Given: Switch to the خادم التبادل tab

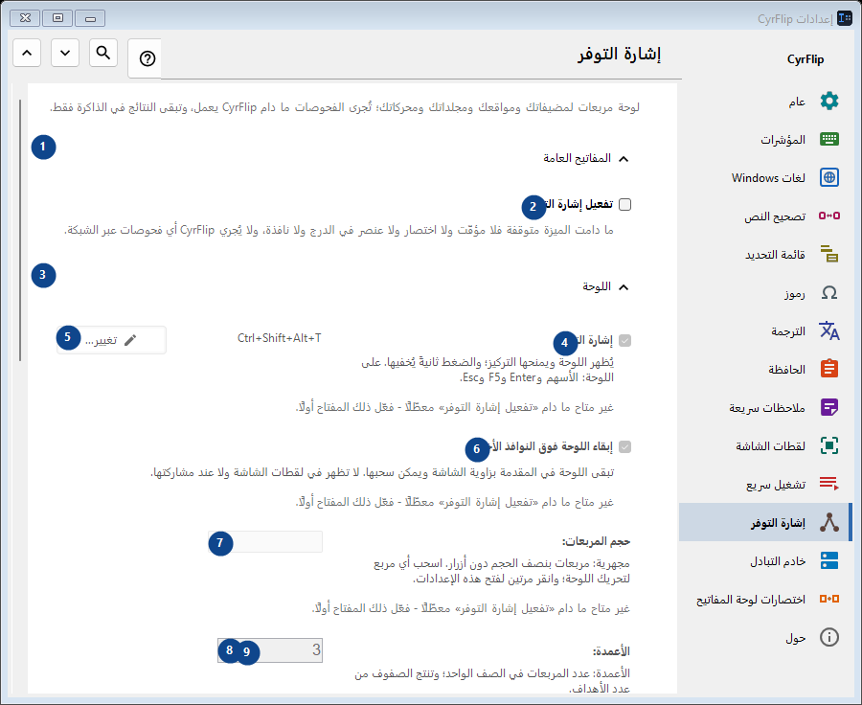Looking at the screenshot, I should click(765, 560).
